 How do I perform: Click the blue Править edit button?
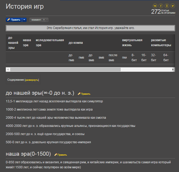pos(14,20)
